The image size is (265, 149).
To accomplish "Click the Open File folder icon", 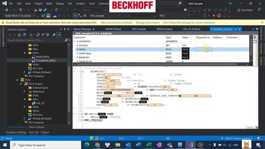I will pos(36,10).
